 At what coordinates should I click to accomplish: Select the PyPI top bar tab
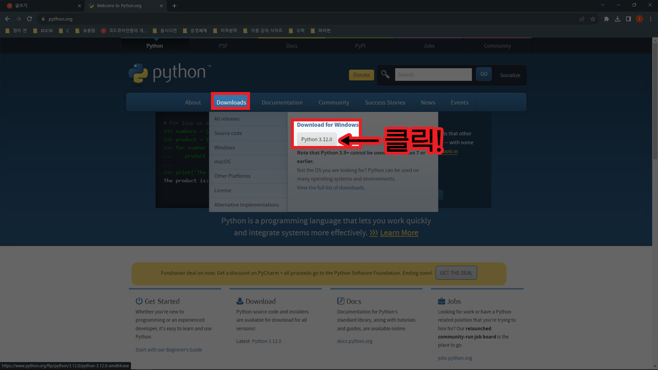coord(360,46)
